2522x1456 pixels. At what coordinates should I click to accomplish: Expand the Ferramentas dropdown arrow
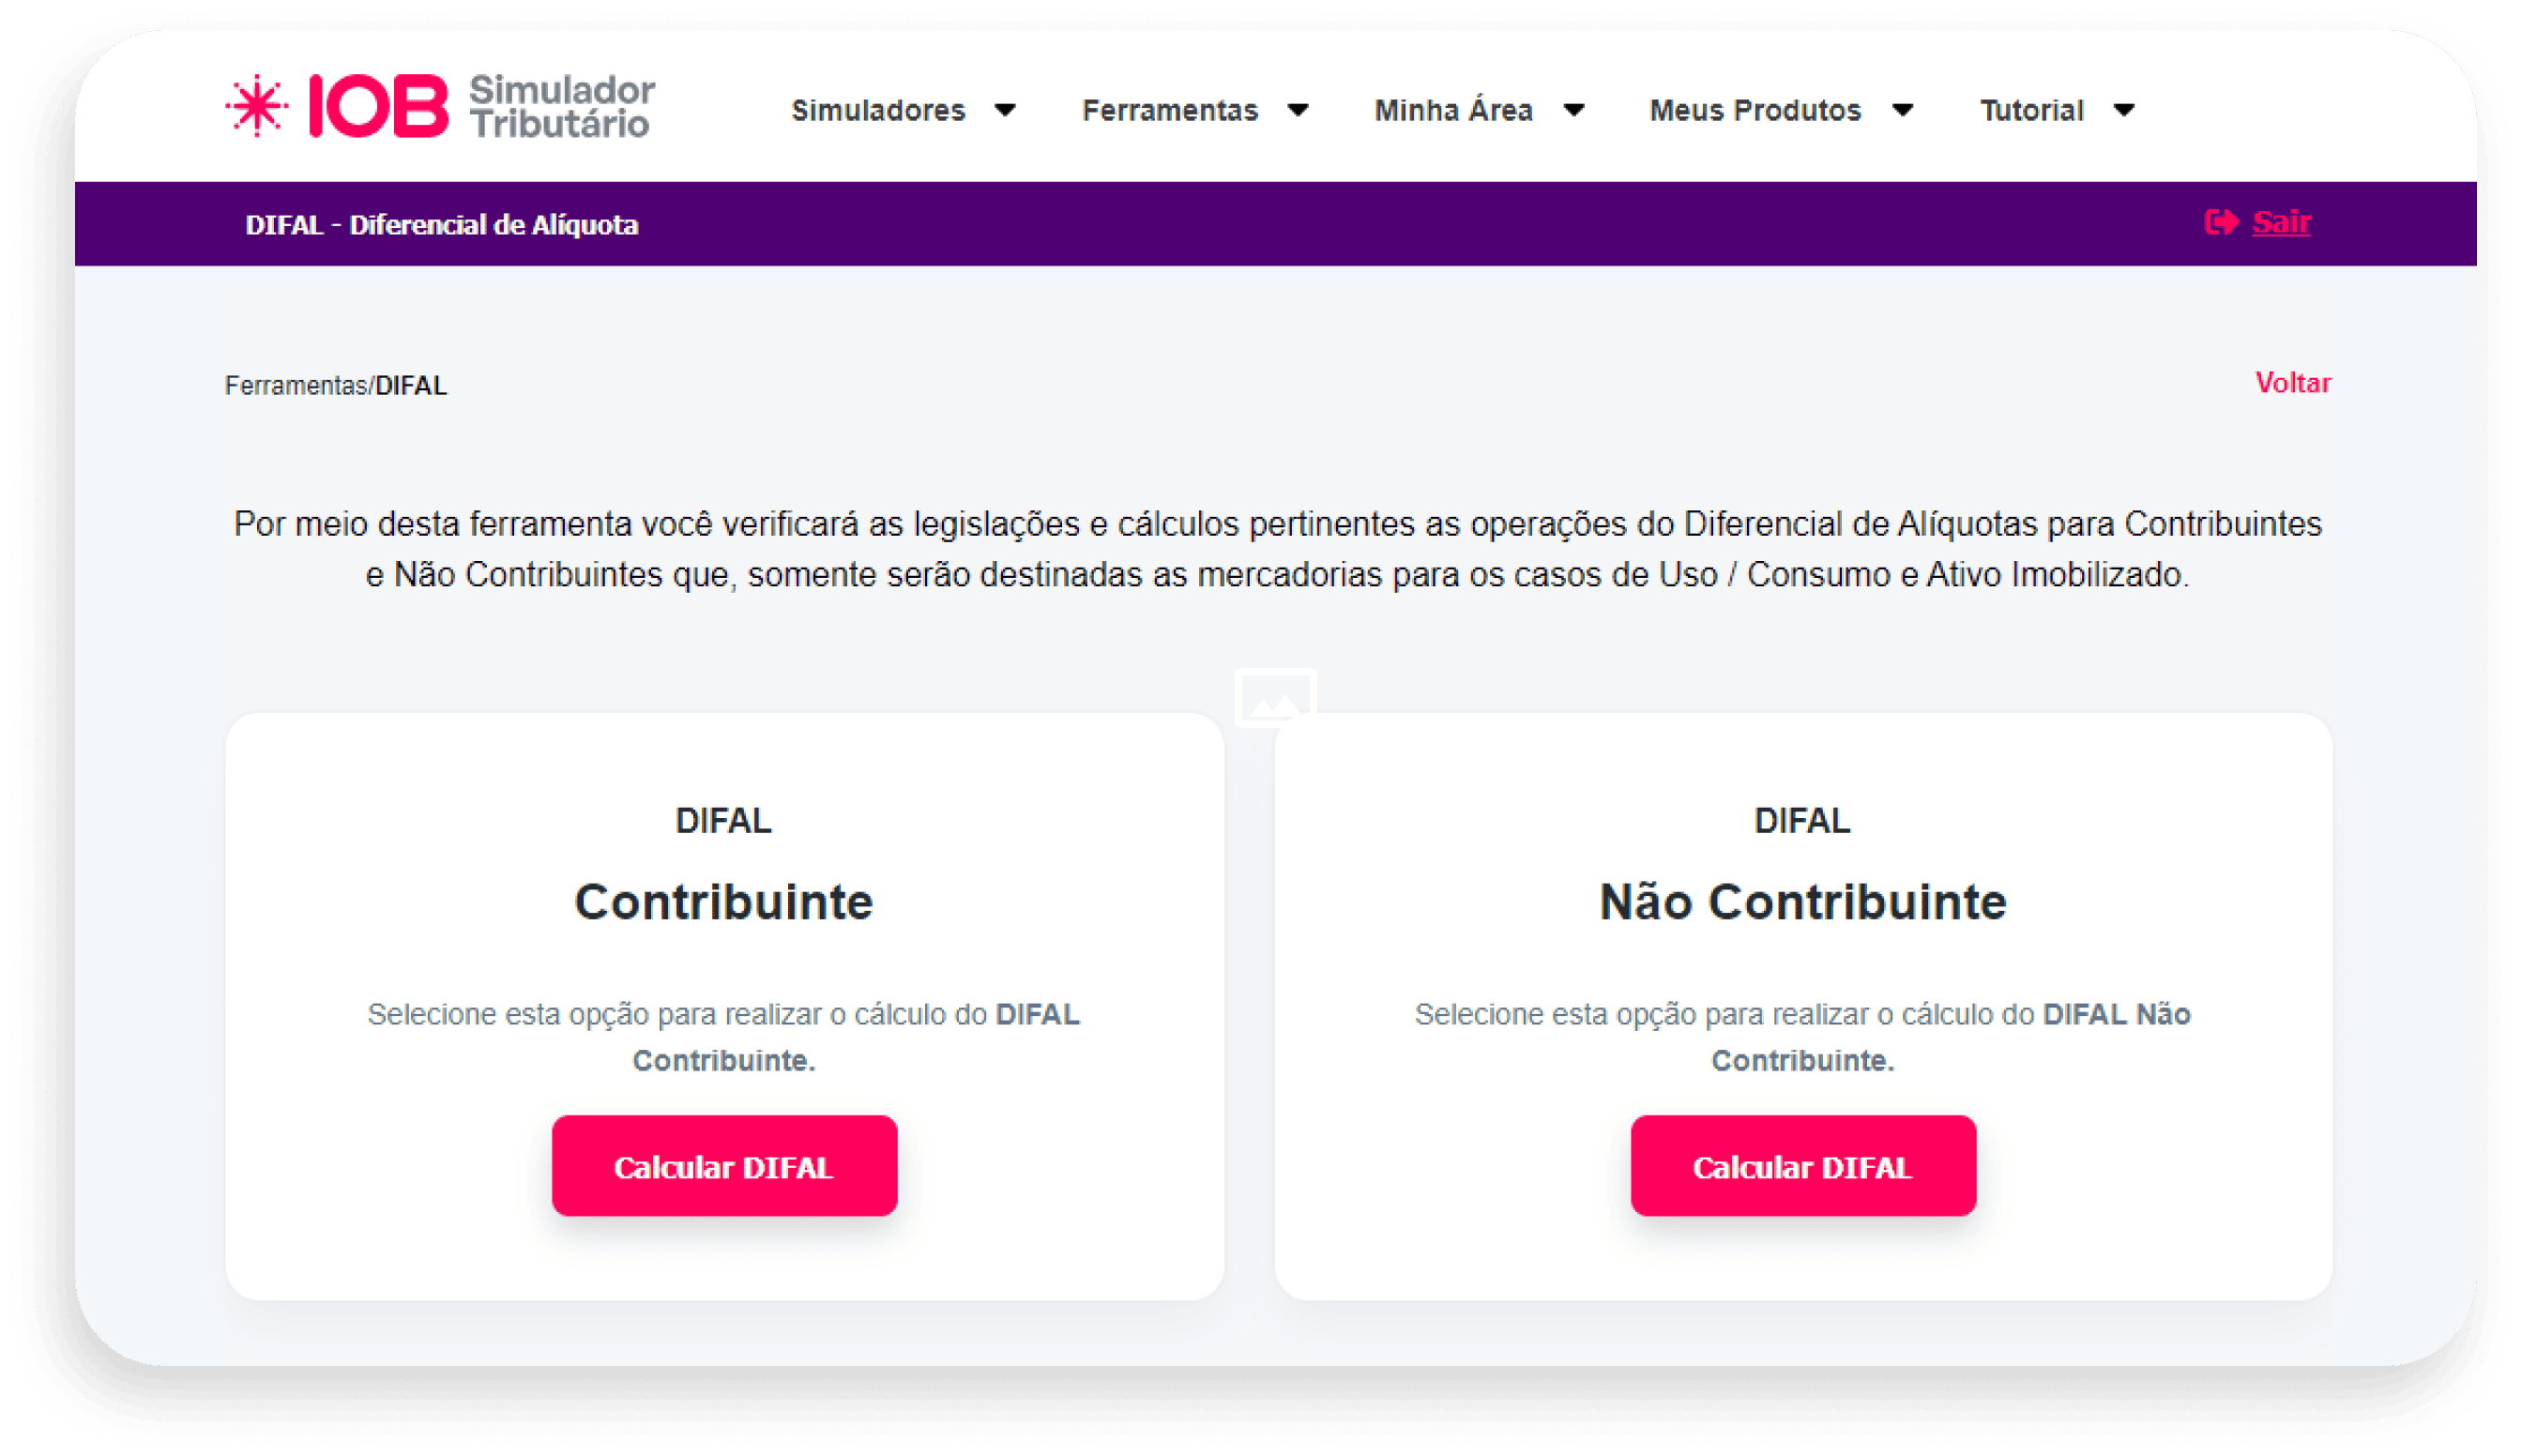click(1298, 110)
